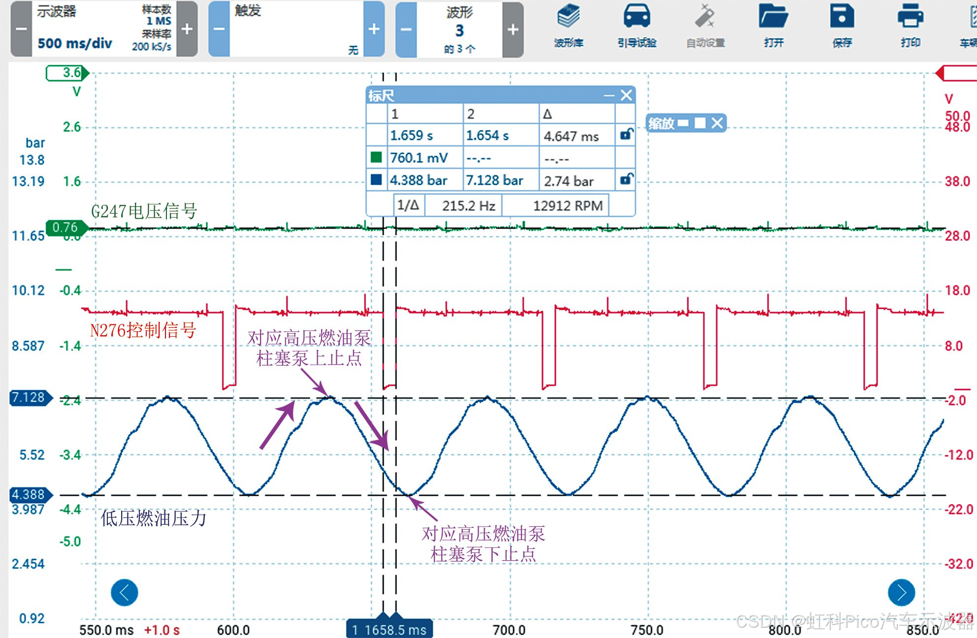Screen dimensions: 977x638
Task: Toggle the bar ruler lock icon
Action: [626, 180]
